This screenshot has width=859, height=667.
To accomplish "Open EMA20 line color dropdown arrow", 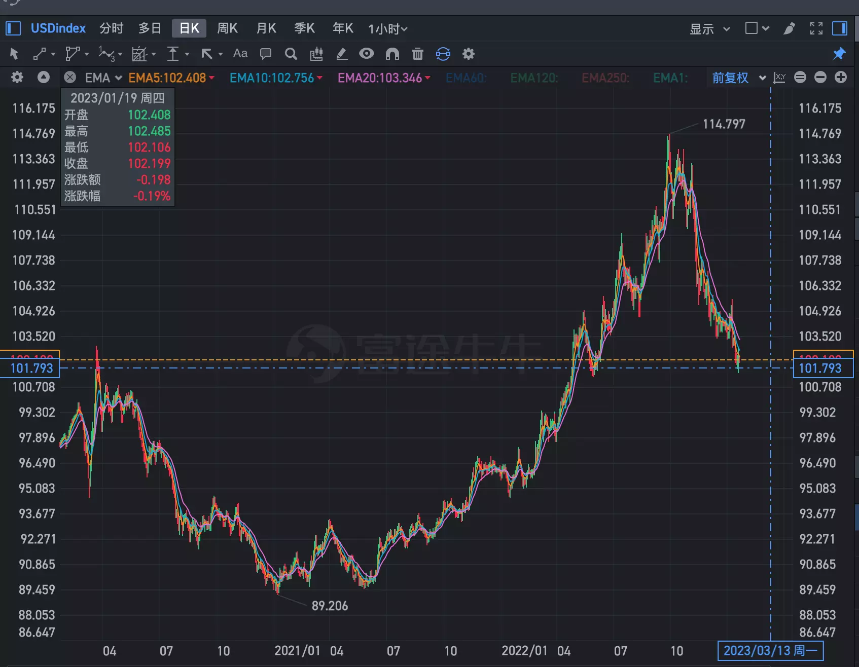I will pyautogui.click(x=427, y=78).
